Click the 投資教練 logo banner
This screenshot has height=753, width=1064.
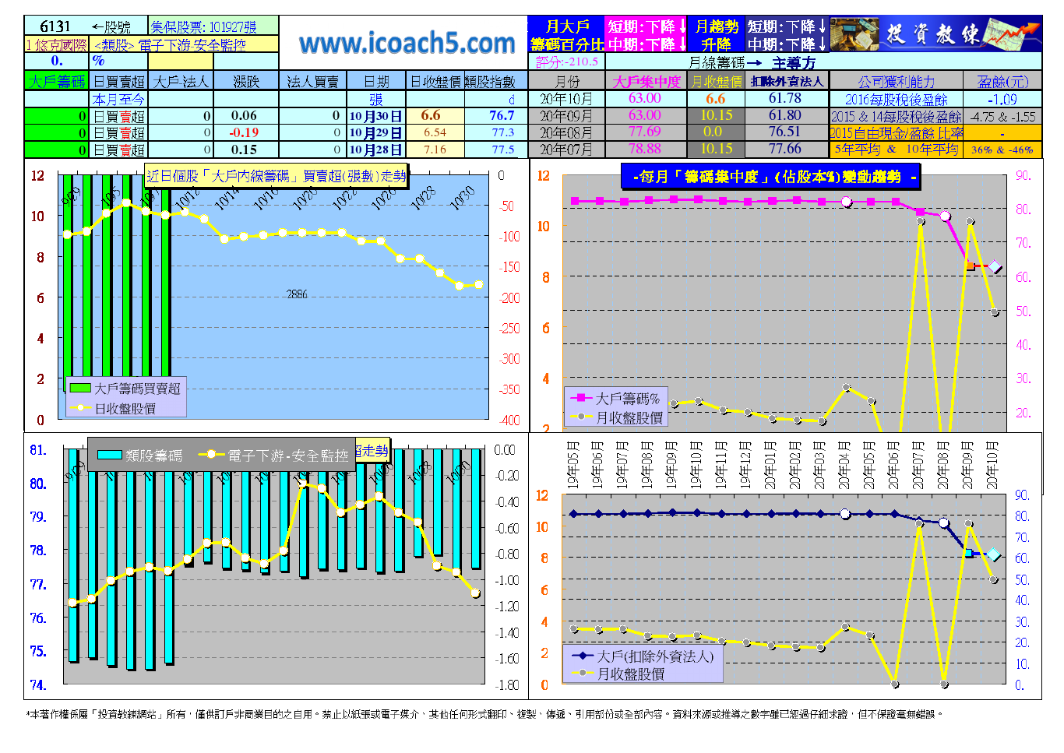point(935,34)
